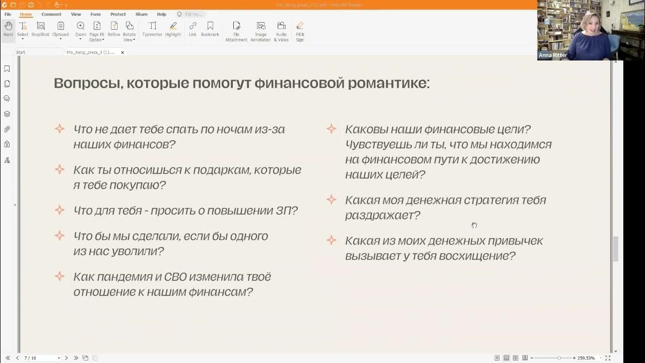Open Fill & Sign tool
The height and width of the screenshot is (363, 645).
tap(300, 31)
